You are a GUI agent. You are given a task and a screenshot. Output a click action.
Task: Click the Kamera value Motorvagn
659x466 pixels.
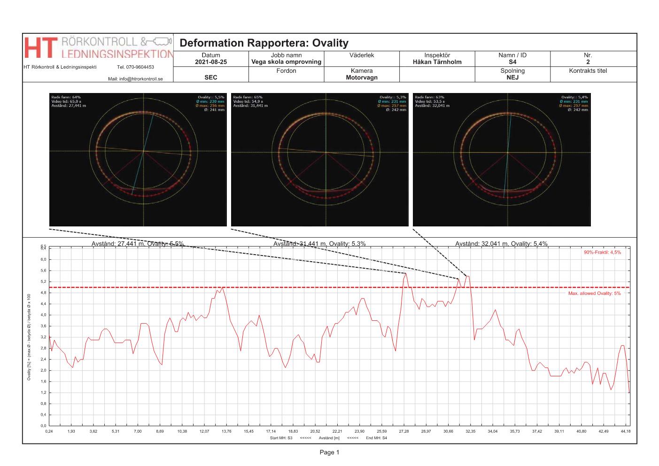(x=361, y=78)
